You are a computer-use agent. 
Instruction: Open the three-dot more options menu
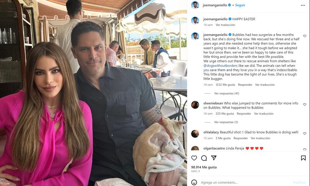tap(303, 5)
